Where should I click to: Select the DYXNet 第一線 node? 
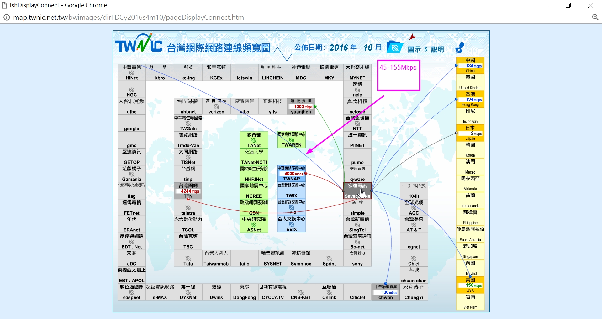pos(188,292)
